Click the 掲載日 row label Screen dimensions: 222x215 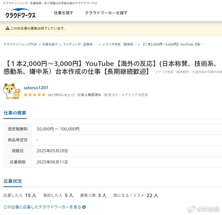[x=18, y=151]
